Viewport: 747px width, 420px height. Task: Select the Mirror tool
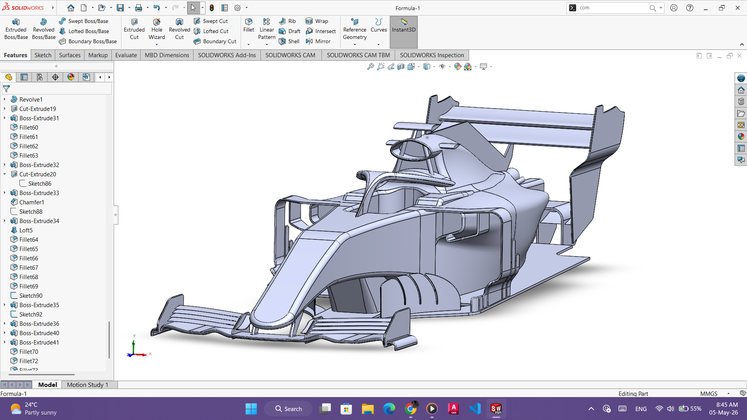tap(318, 41)
